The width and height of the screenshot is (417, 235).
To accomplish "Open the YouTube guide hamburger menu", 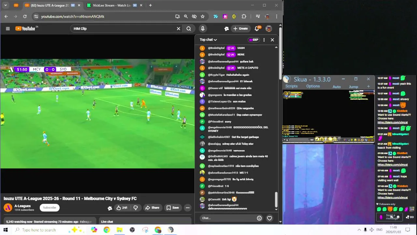I will click(x=8, y=29).
